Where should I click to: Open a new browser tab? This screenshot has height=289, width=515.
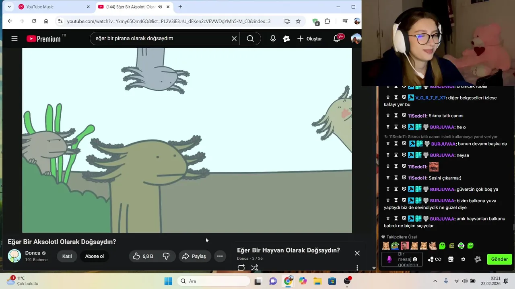pos(180,7)
